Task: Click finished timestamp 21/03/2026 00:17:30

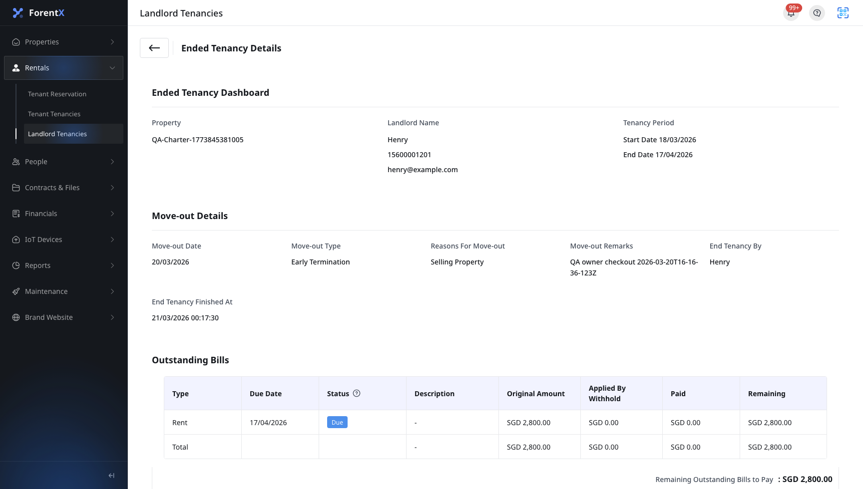Action: pos(185,318)
